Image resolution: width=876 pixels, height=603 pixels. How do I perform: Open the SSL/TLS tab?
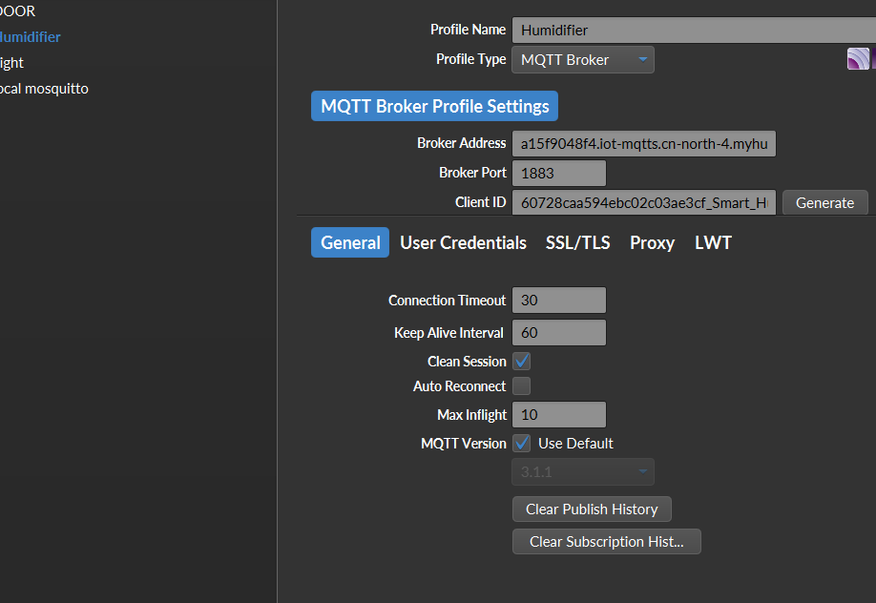pos(577,243)
